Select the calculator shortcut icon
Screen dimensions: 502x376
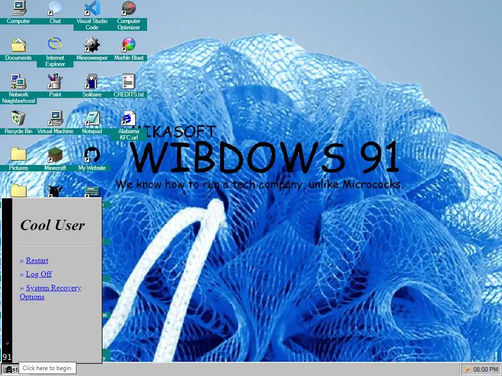(x=92, y=192)
